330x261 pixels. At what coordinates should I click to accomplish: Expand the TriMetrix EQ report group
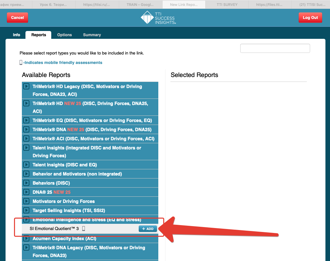tap(26, 120)
